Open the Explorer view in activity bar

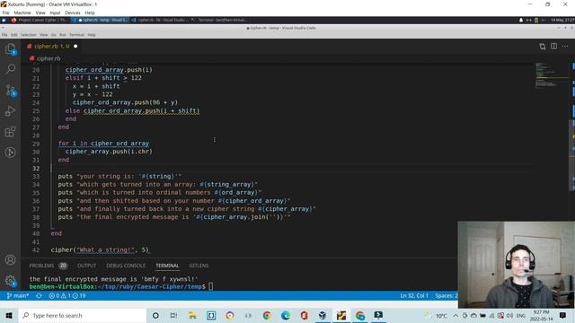coord(10,49)
